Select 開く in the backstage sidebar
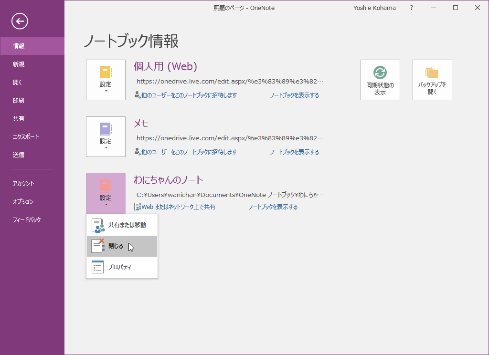 click(x=32, y=82)
